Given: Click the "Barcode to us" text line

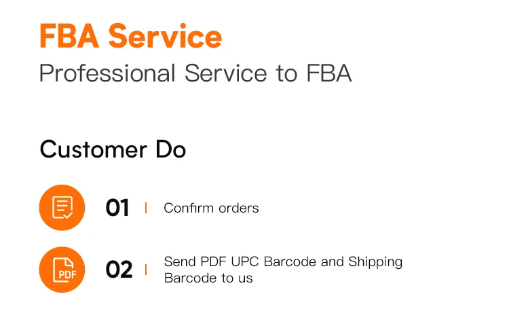Looking at the screenshot, I should point(208,278).
